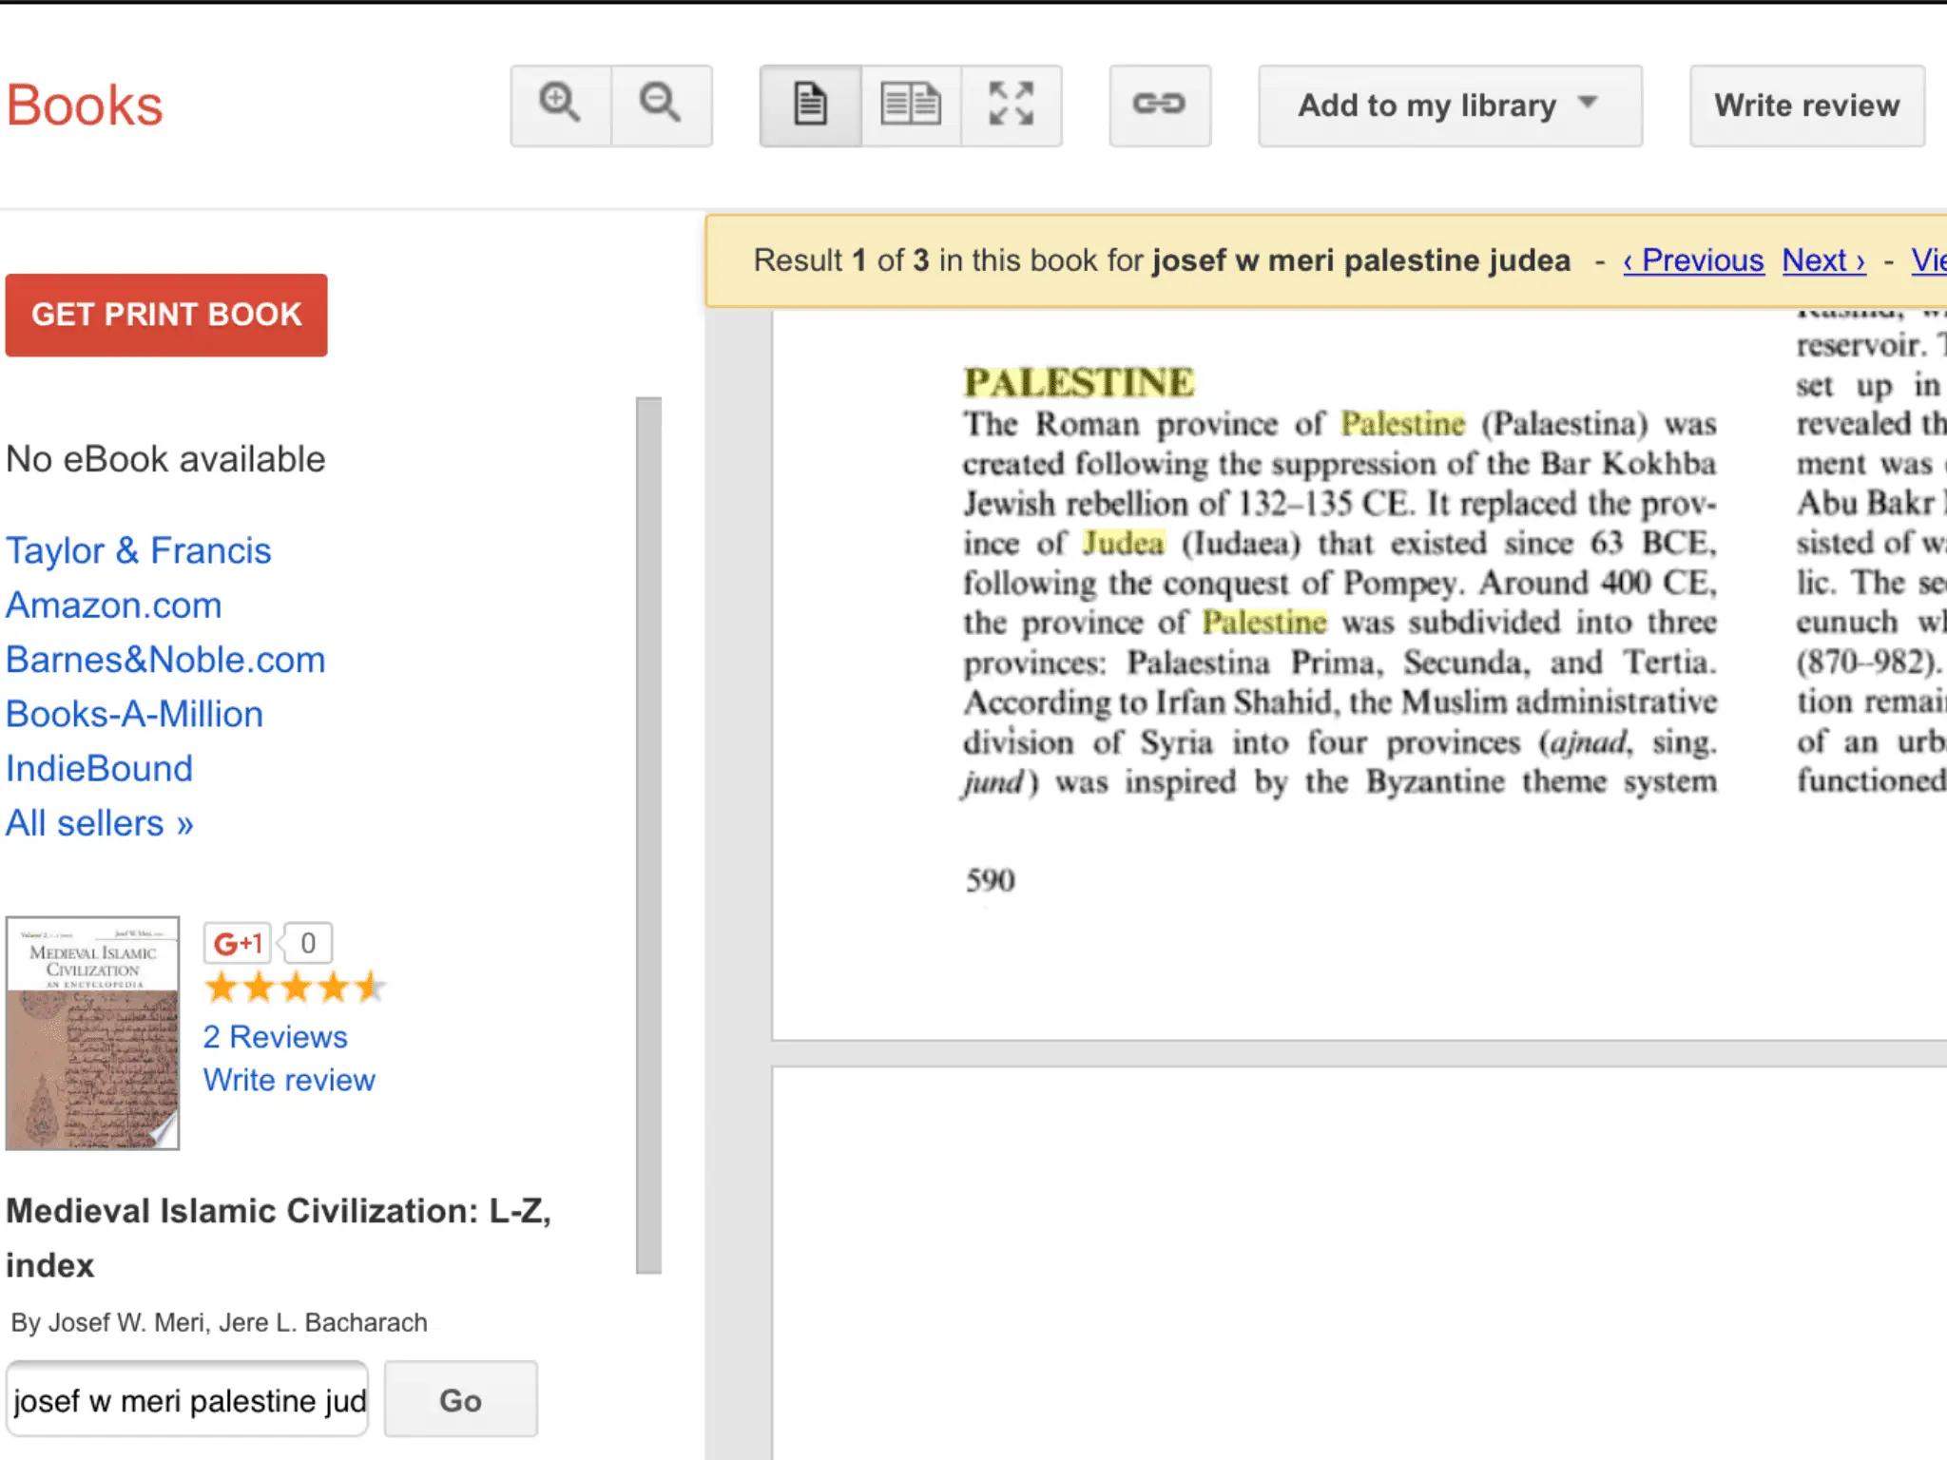
Task: Click the G+1 share button
Action: (238, 943)
